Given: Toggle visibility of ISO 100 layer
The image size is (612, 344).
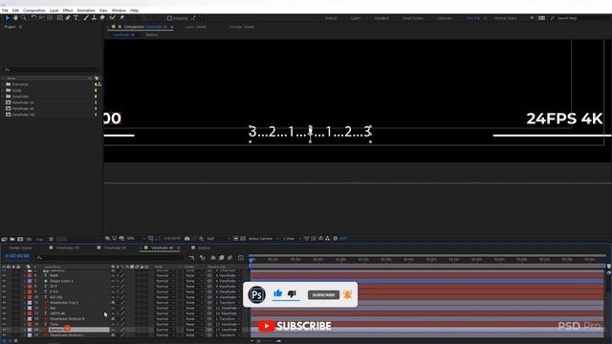Looking at the screenshot, I should click(x=4, y=297).
